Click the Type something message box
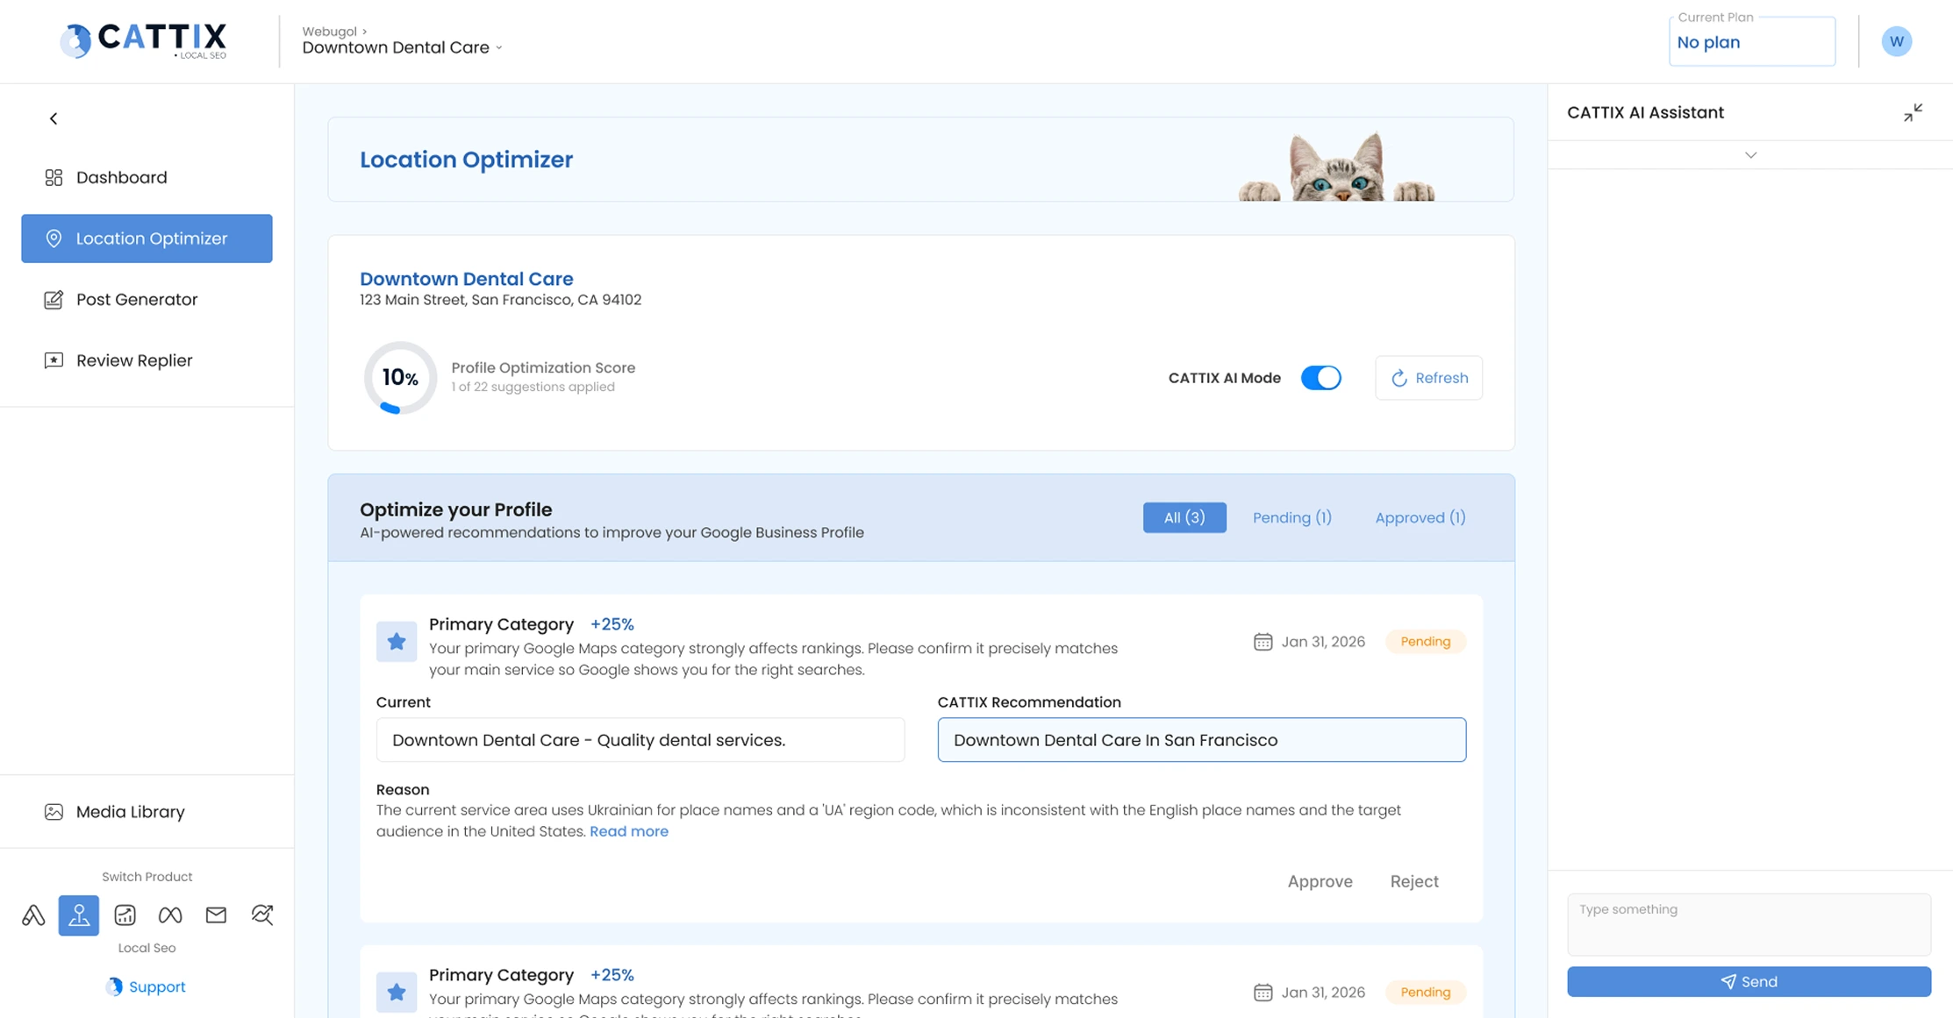Image resolution: width=1953 pixels, height=1018 pixels. pos(1749,924)
